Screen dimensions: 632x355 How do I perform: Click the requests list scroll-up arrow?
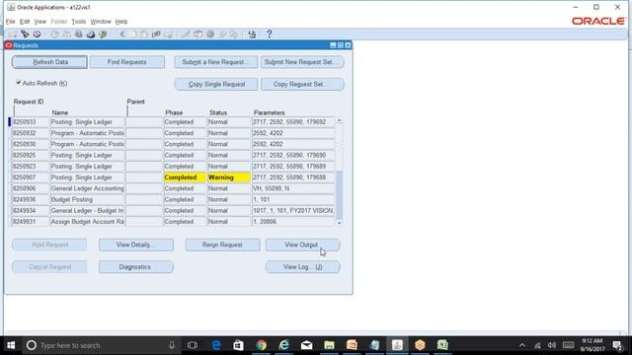(340, 120)
